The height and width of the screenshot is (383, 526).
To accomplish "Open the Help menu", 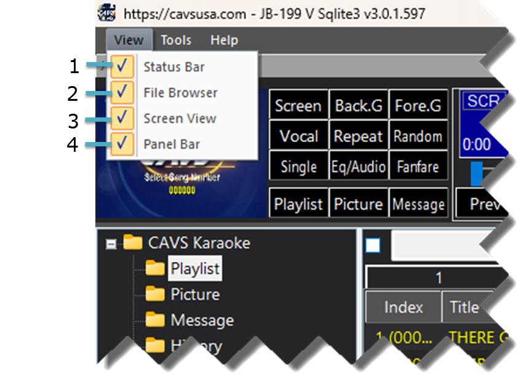I will pos(224,41).
